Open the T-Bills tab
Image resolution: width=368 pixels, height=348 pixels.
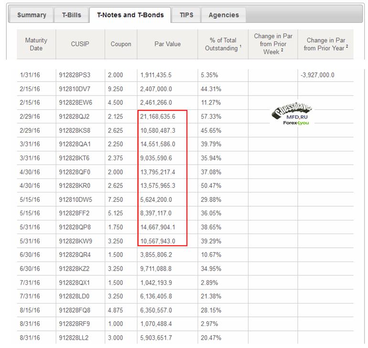pyautogui.click(x=71, y=15)
